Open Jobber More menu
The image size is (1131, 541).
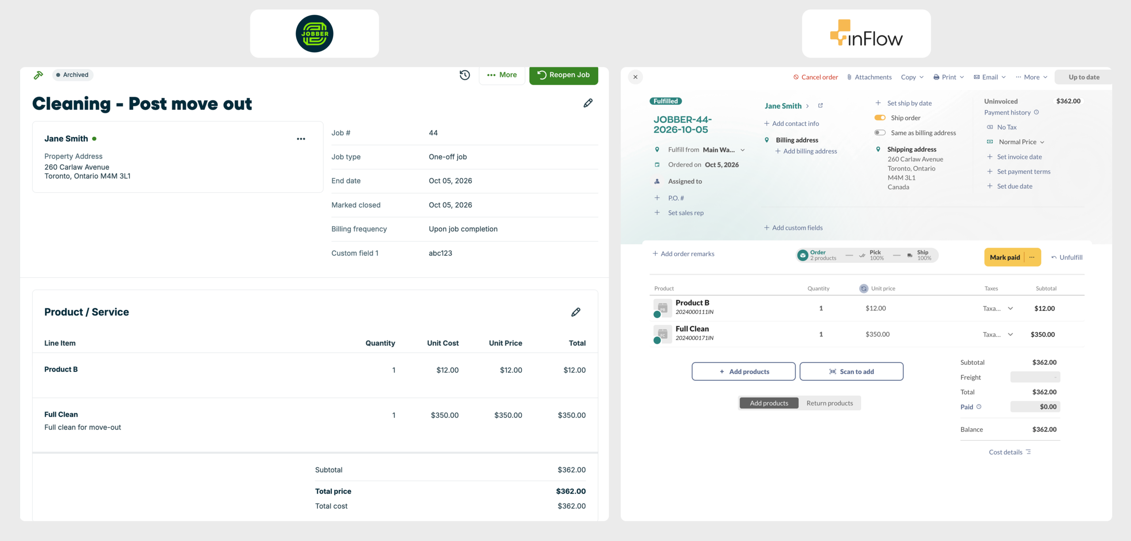(x=502, y=75)
